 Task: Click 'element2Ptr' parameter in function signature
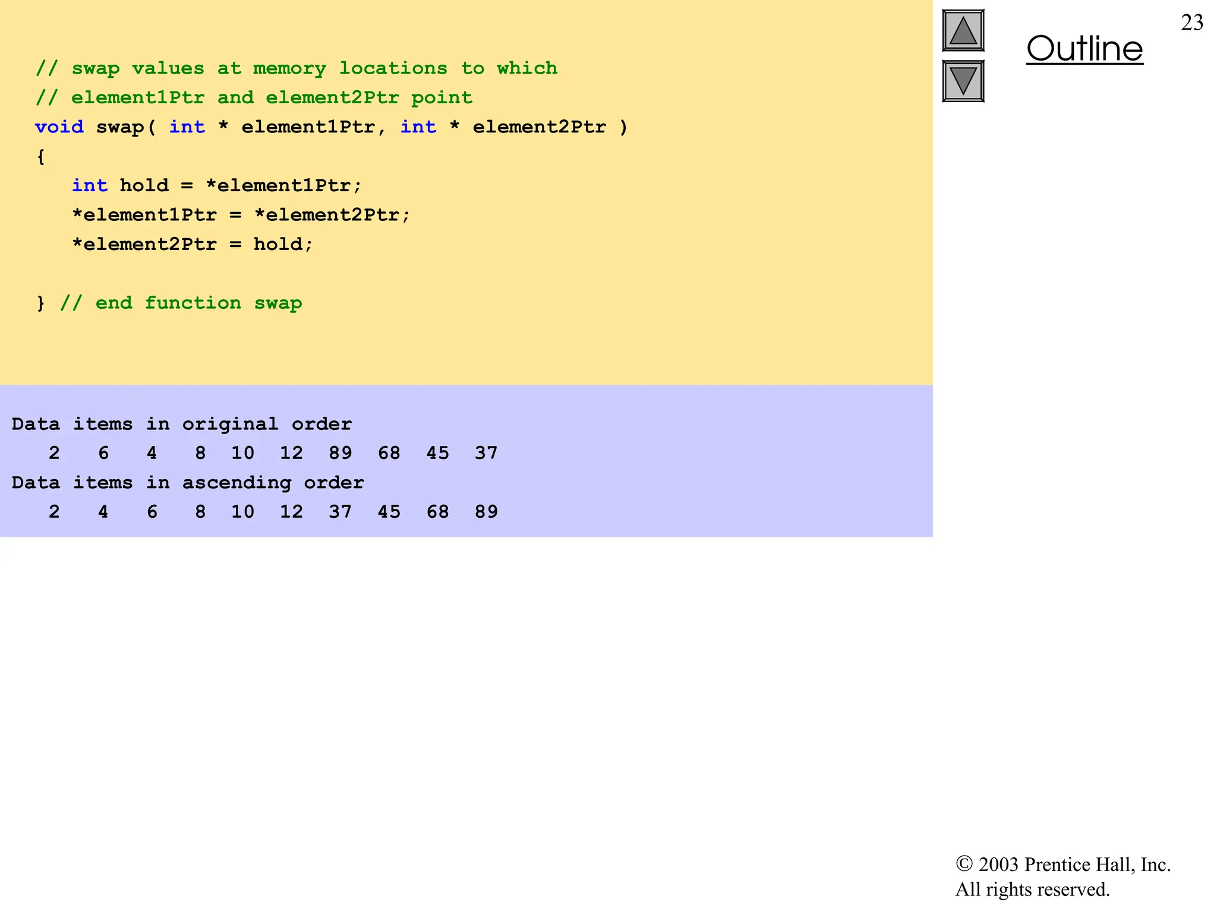[x=539, y=127]
